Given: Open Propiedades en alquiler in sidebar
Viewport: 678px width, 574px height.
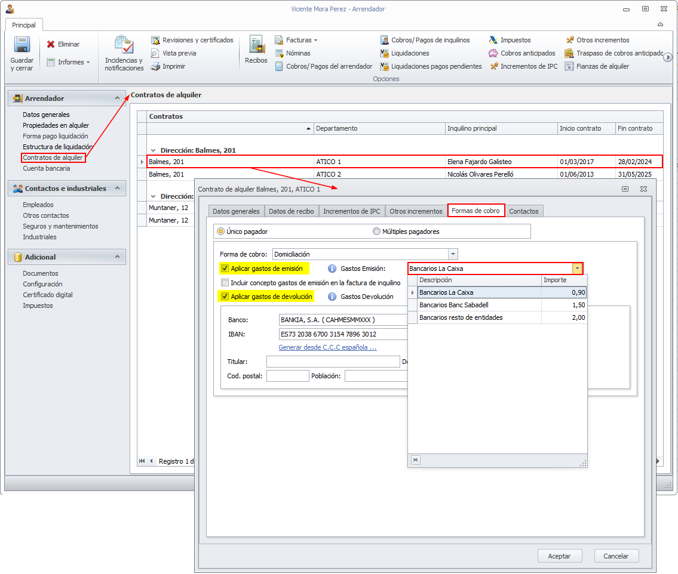Looking at the screenshot, I should coord(56,125).
